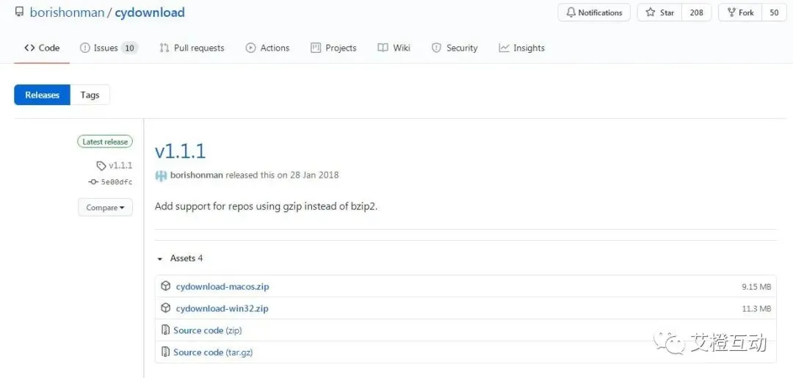This screenshot has width=793, height=378.
Task: Collapse the Assets 4 section
Action: pos(180,258)
